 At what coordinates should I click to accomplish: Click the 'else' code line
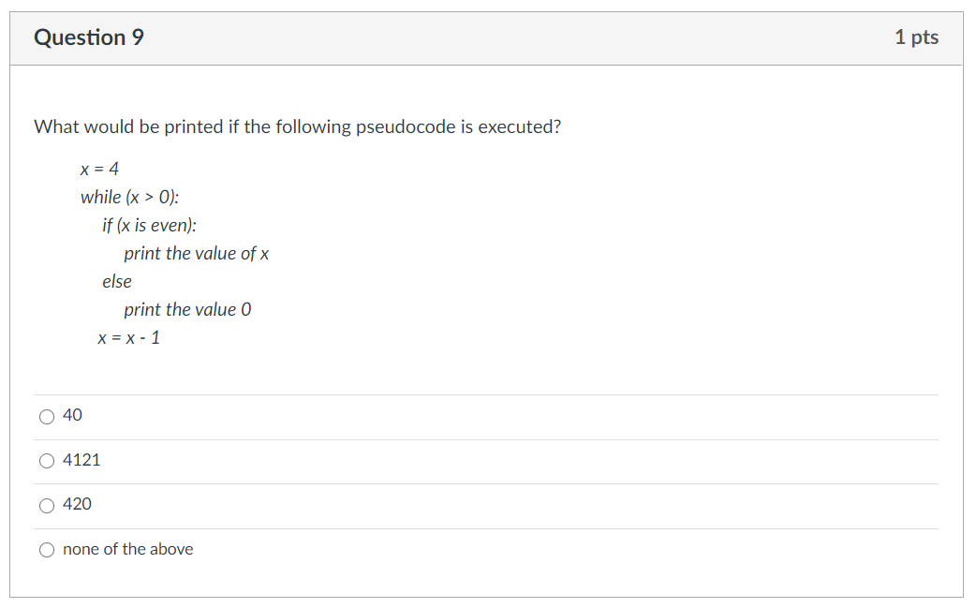coord(117,281)
